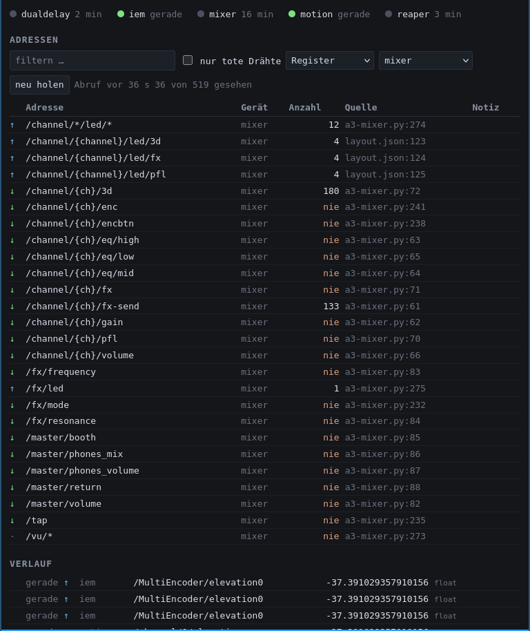Enable the nur tote Drähte checkbox
530x631 pixels.
point(188,60)
